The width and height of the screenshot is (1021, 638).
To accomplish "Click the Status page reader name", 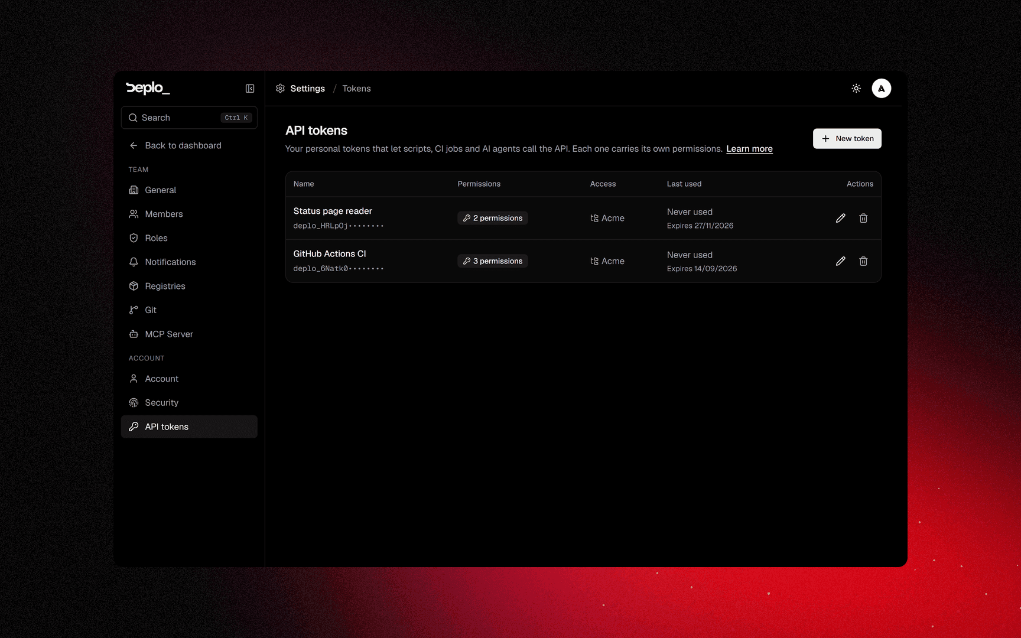I will tap(333, 211).
